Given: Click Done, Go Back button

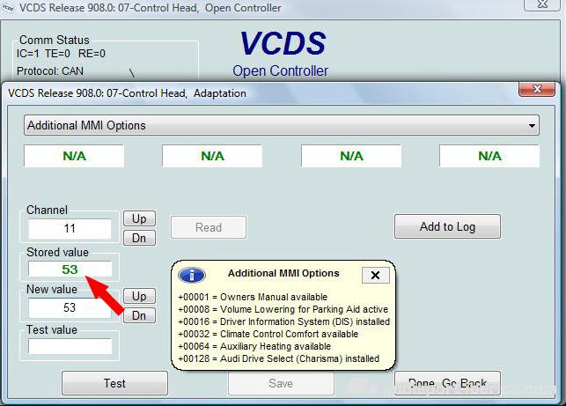Looking at the screenshot, I should [x=447, y=383].
